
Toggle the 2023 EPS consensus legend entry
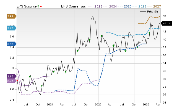click(95, 6)
